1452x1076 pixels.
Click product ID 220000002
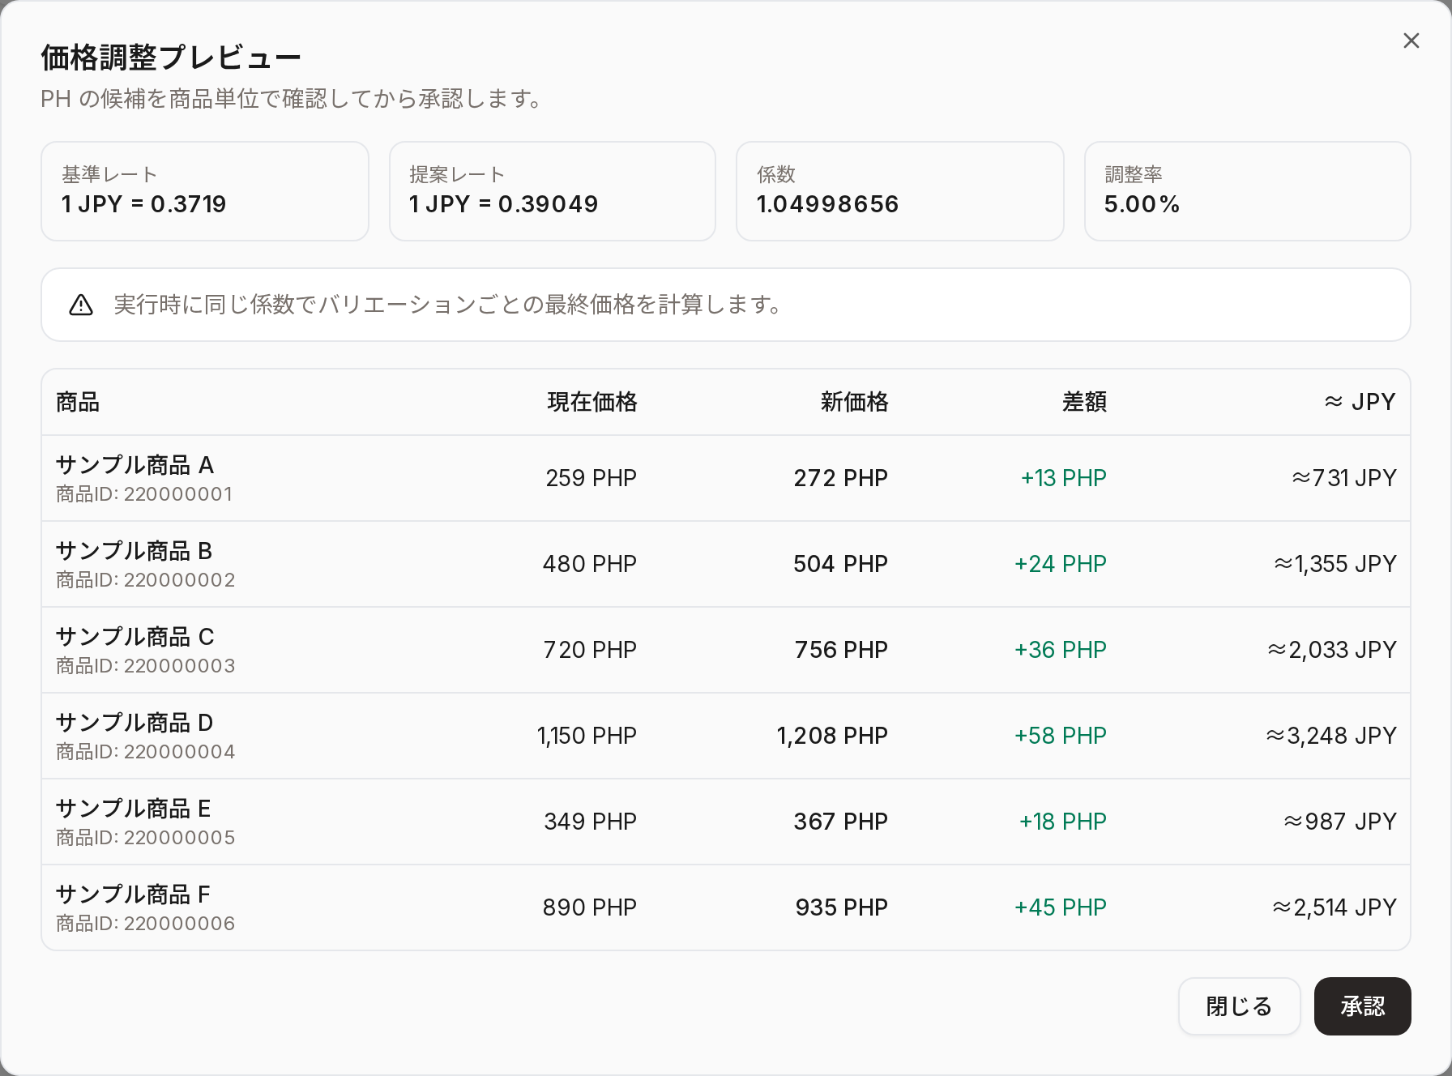(x=145, y=580)
